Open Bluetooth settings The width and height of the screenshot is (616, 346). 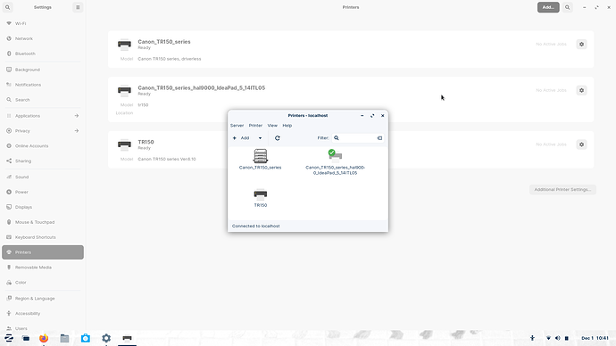click(43, 54)
